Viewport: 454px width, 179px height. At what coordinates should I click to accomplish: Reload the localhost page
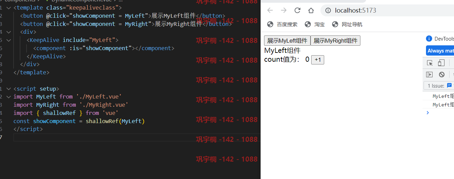tap(297, 10)
